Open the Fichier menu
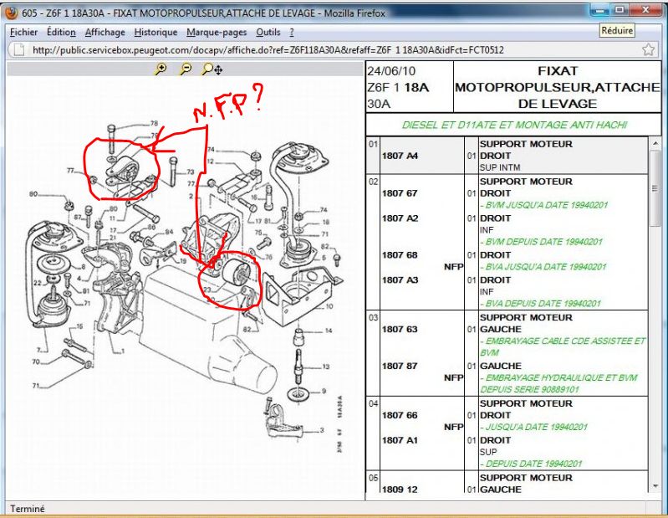The image size is (668, 518). (23, 33)
